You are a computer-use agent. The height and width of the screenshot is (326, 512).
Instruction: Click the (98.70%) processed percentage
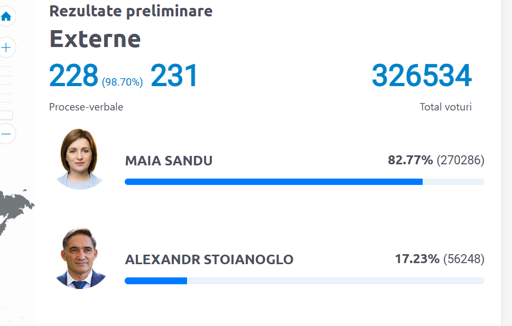coord(122,82)
